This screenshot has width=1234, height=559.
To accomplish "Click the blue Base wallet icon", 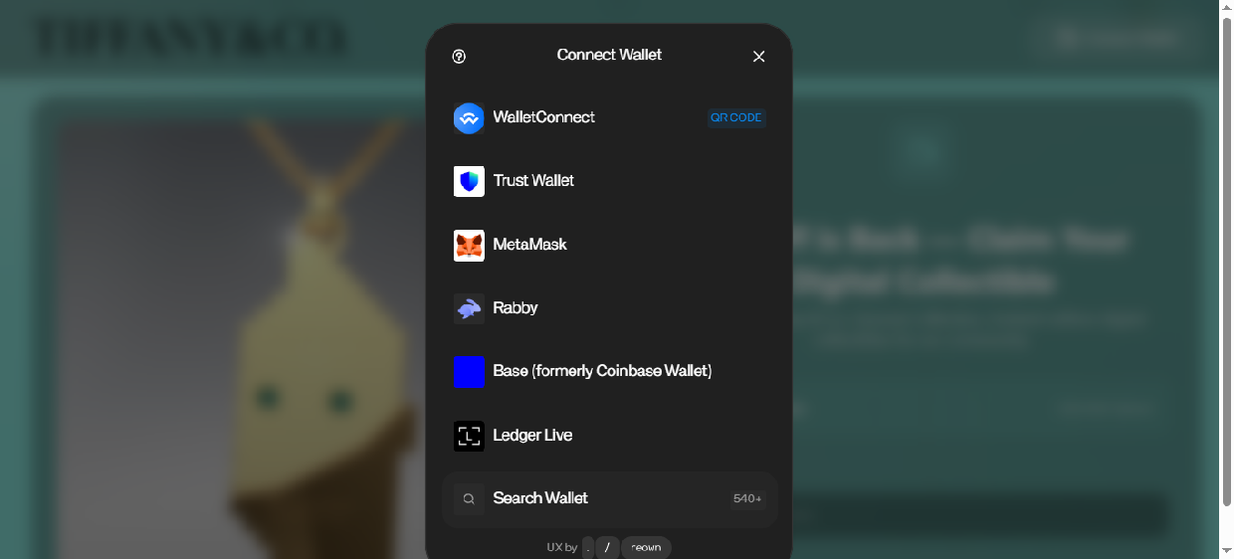I will pyautogui.click(x=469, y=372).
